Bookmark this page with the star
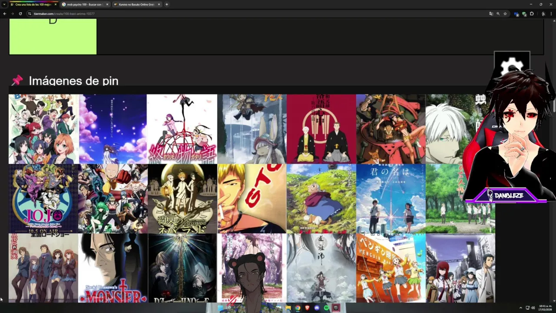The height and width of the screenshot is (313, 556). (x=505, y=14)
